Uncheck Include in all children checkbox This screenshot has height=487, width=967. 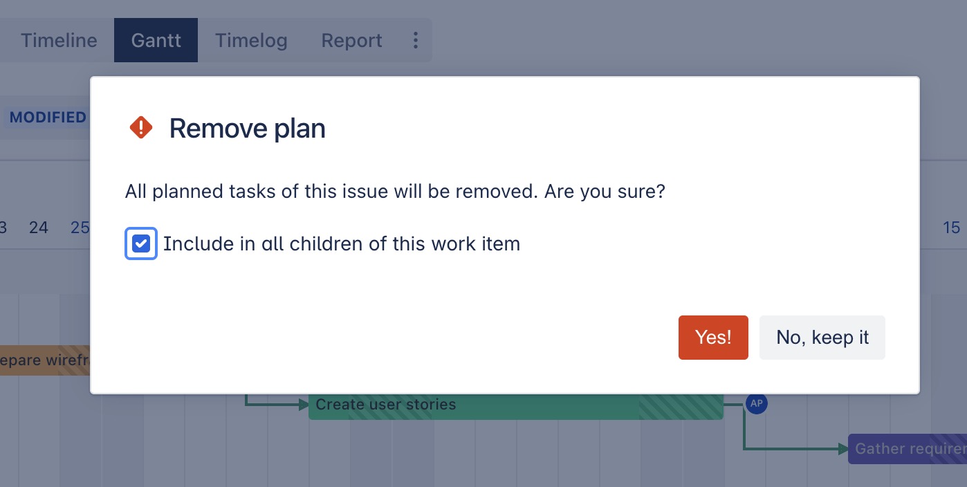[x=141, y=243]
